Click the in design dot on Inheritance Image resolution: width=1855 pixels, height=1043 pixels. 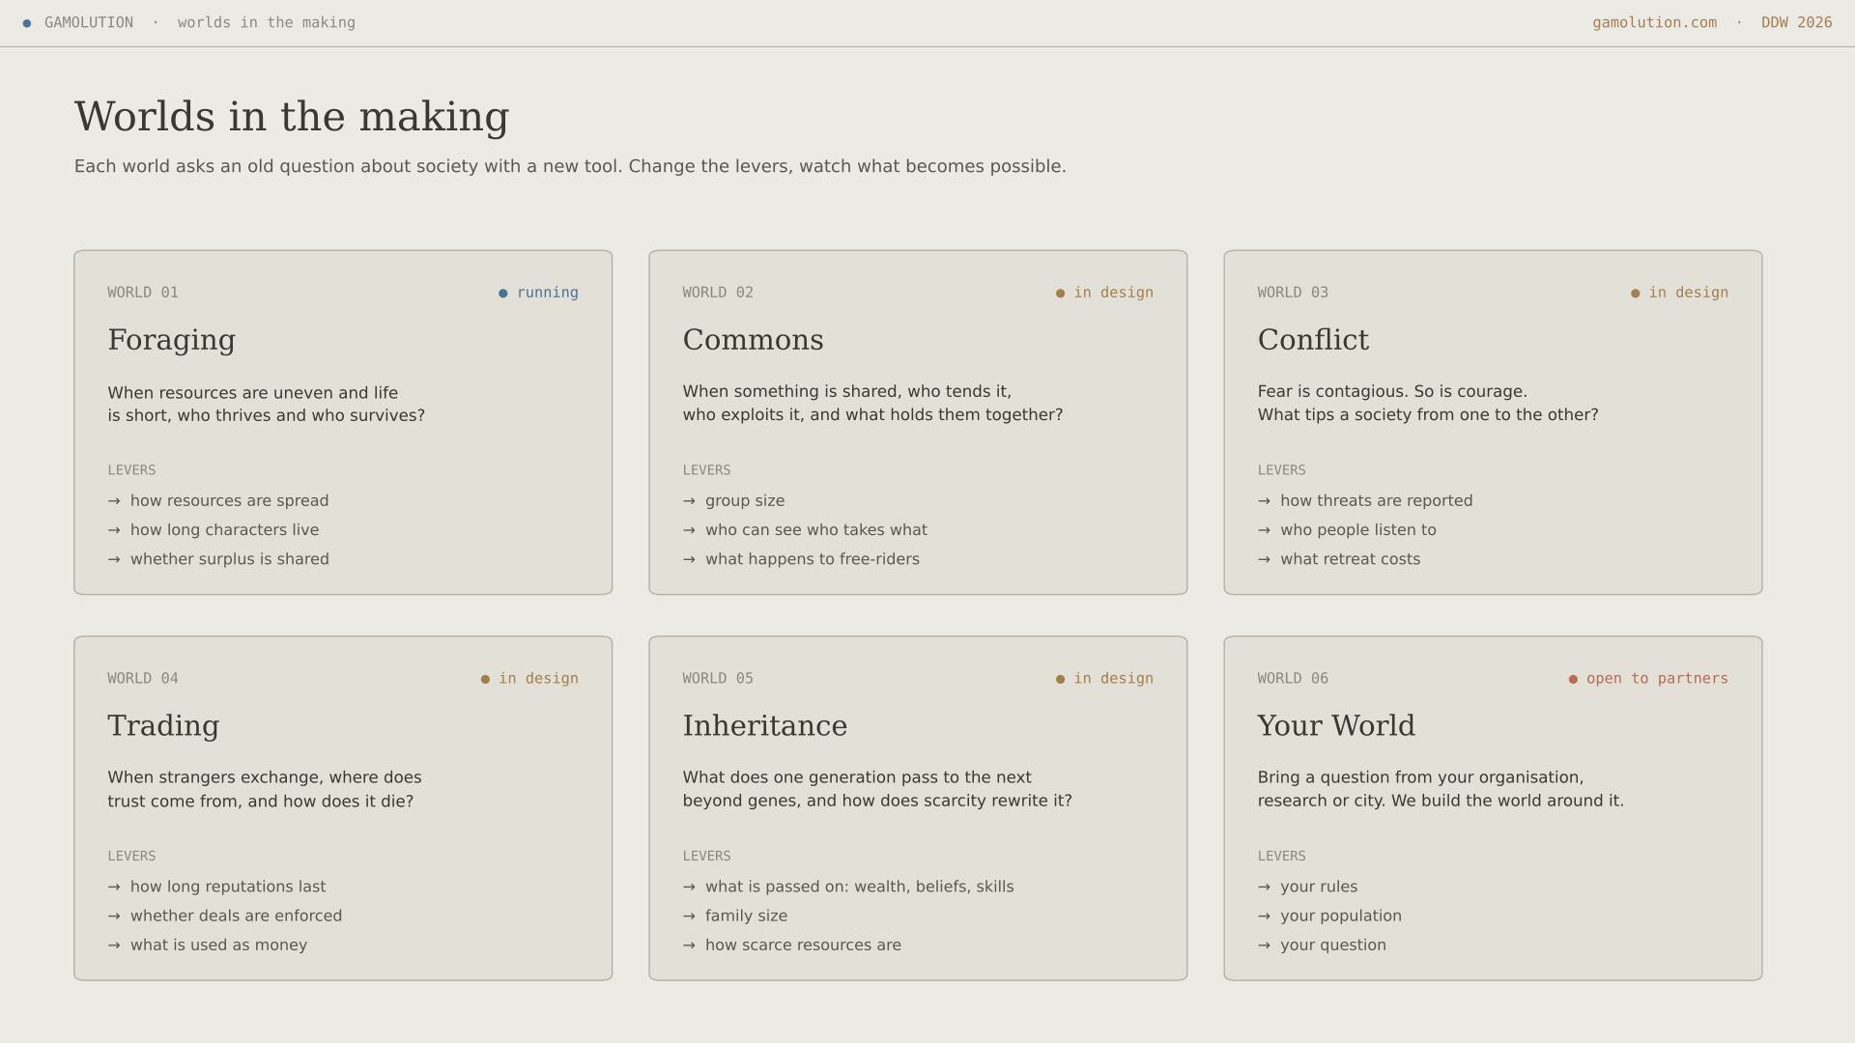click(1060, 680)
